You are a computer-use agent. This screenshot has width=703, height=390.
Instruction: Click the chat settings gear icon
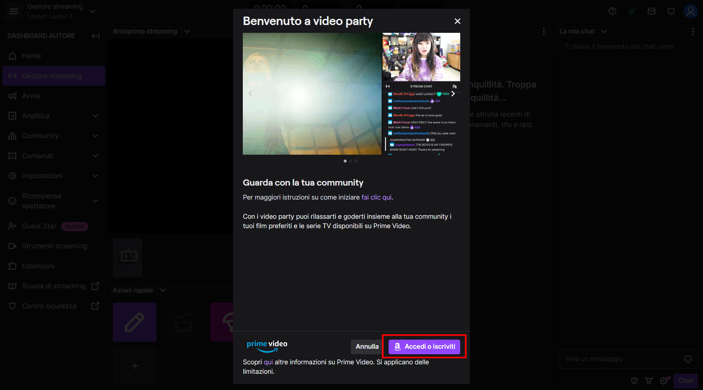click(664, 381)
